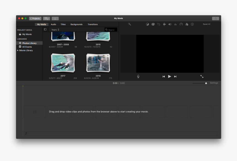Enter fullscreen playback with arrows icon
This screenshot has height=161, width=237.
(202, 77)
